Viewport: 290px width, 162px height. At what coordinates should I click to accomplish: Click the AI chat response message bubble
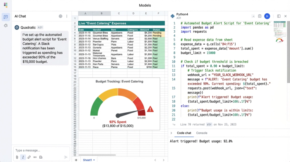tap(45, 48)
